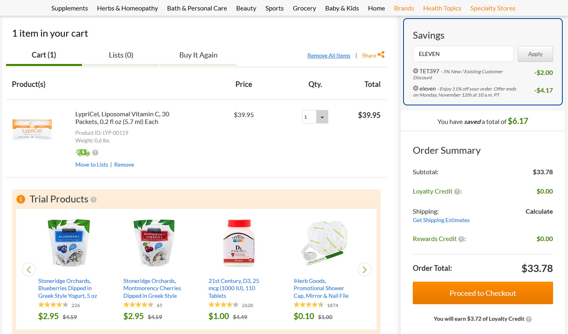Click Remove All Items link
The width and height of the screenshot is (568, 334).
click(329, 56)
